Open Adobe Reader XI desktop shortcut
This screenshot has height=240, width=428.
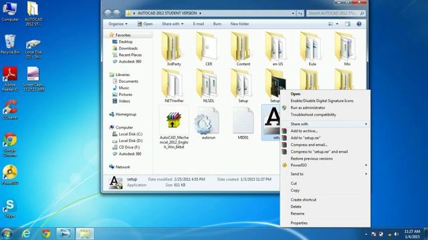[x=10, y=79]
